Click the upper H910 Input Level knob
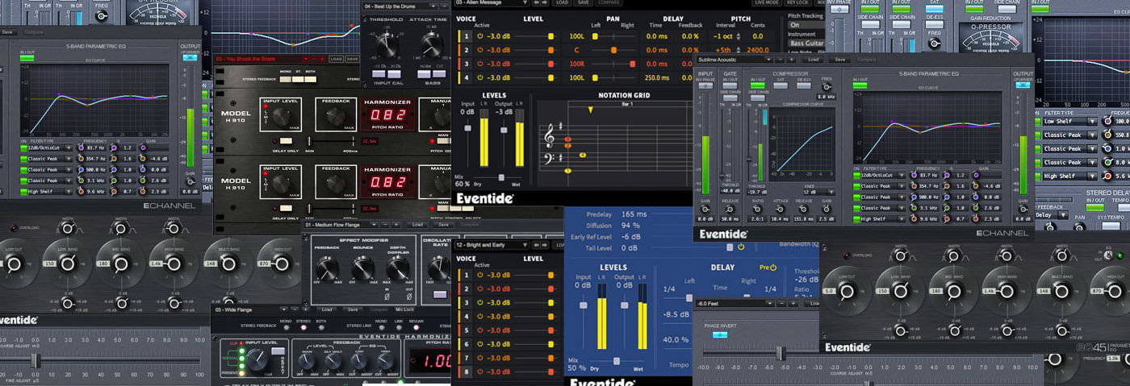The height and width of the screenshot is (386, 1130). 282,117
